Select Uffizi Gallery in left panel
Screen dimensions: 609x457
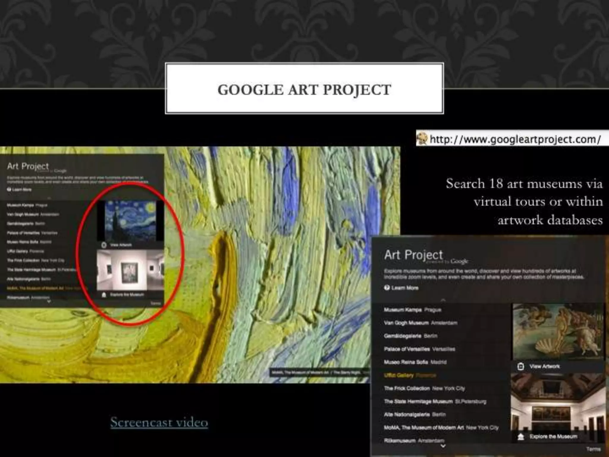[25, 251]
